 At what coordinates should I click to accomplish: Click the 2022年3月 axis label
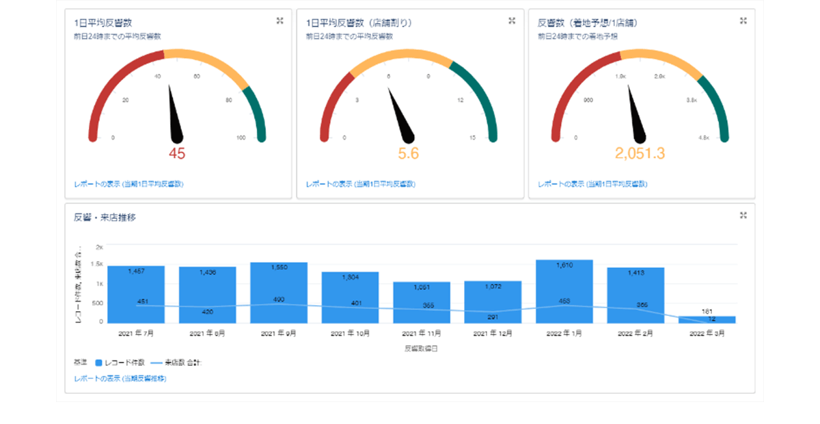tap(707, 333)
